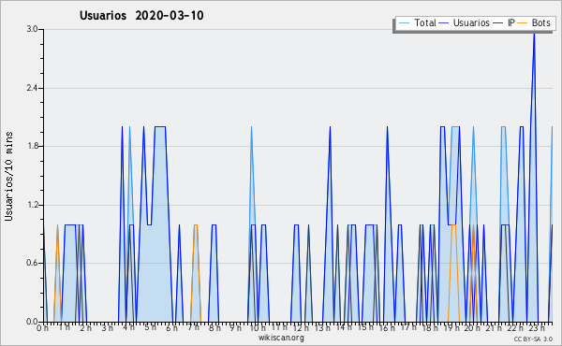Click the '14 h' x-axis label
562x346 pixels.
[344, 327]
